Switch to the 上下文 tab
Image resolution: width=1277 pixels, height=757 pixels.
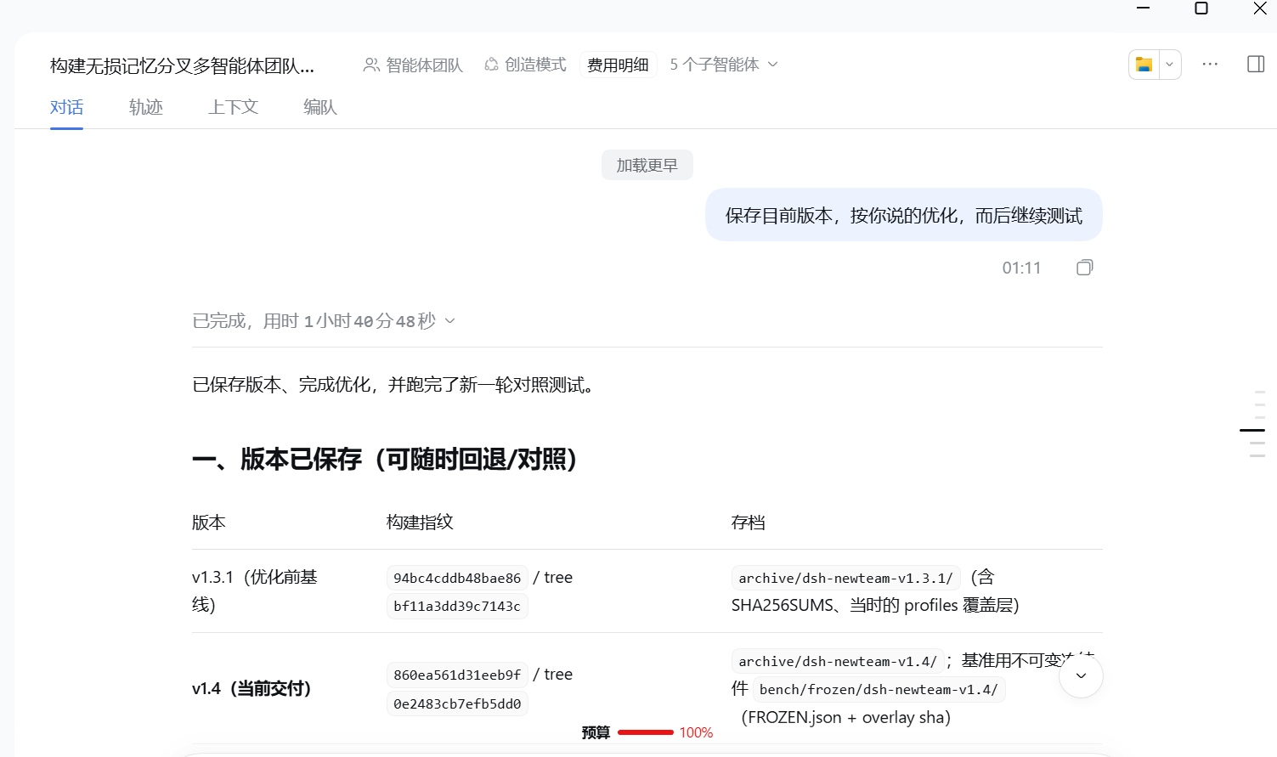point(234,107)
